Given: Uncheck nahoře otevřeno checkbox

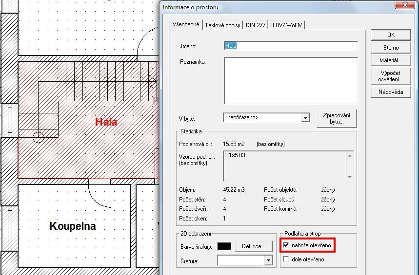Looking at the screenshot, I should (286, 245).
